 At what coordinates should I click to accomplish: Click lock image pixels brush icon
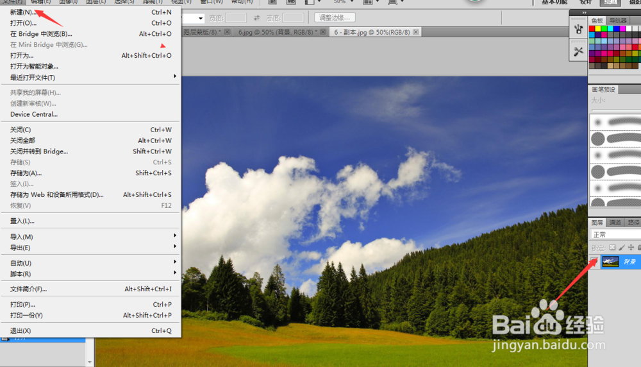(x=622, y=247)
